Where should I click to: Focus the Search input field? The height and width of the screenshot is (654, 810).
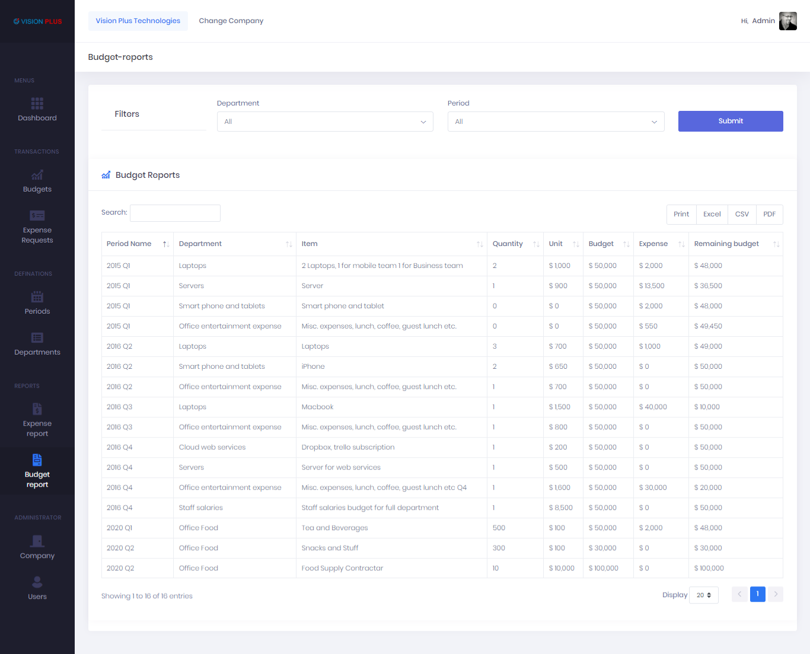(175, 213)
